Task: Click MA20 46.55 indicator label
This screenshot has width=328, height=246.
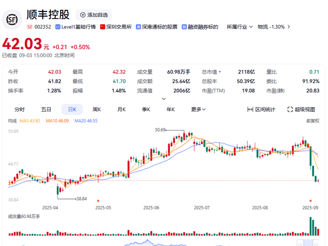Action: [x=86, y=121]
